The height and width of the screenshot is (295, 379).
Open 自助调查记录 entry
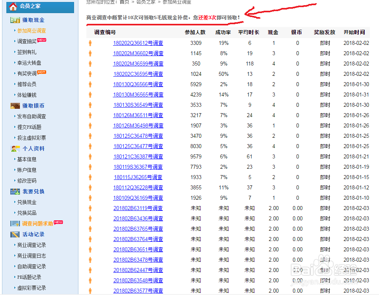[31, 266]
